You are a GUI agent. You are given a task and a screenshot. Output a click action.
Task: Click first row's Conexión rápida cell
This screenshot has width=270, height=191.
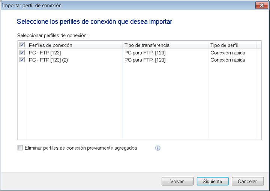228,53
